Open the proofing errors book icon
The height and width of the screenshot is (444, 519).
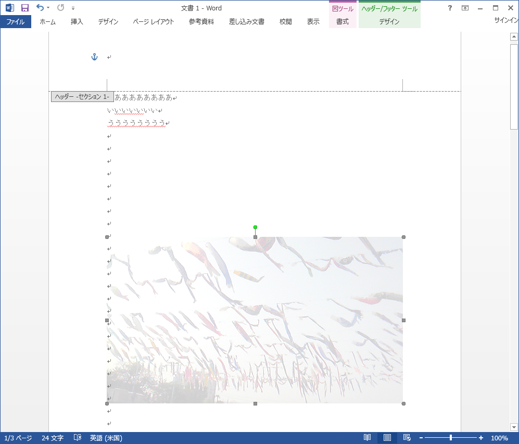pos(78,438)
